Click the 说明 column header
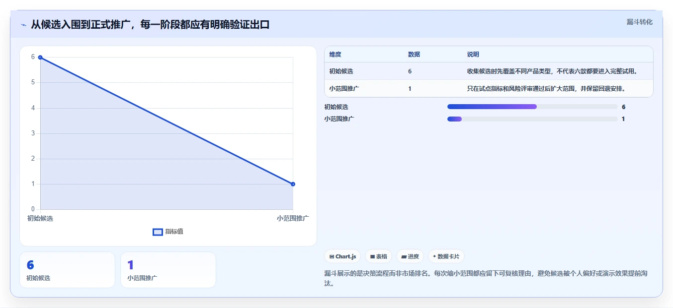Image resolution: width=673 pixels, height=308 pixels. (473, 55)
